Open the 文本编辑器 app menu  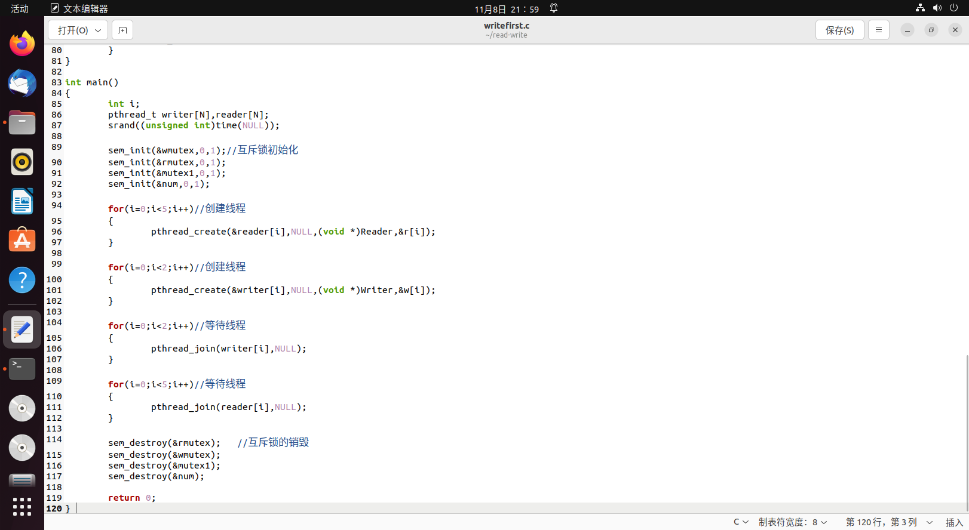(79, 8)
